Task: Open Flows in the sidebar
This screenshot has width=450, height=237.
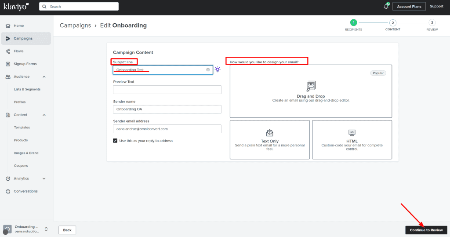Action: (18, 51)
